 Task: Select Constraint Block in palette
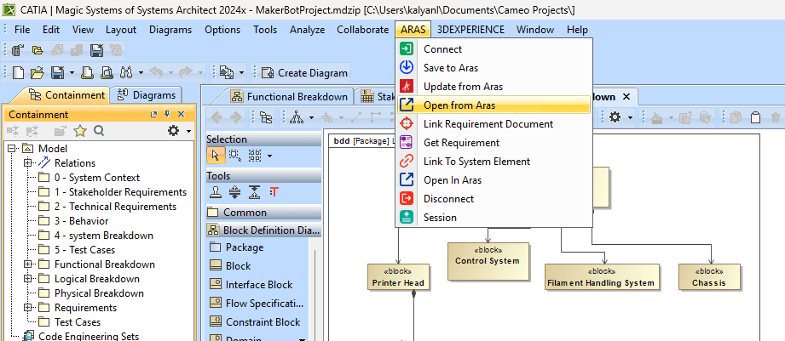pyautogui.click(x=263, y=322)
